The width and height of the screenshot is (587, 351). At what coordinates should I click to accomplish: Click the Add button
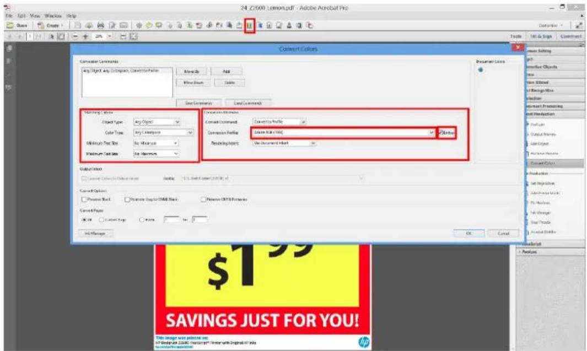click(227, 72)
